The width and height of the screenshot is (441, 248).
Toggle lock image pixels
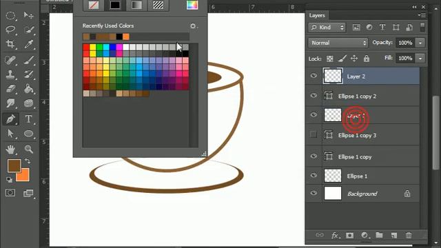coord(342,59)
